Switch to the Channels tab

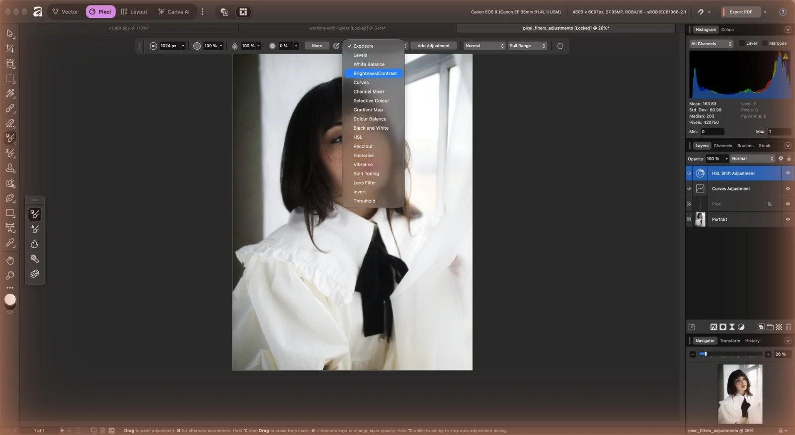pyautogui.click(x=722, y=146)
